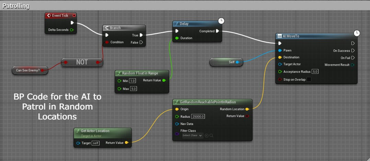Select the Branch node header
Viewport: 370px width, 161px height.
[x=124, y=28]
